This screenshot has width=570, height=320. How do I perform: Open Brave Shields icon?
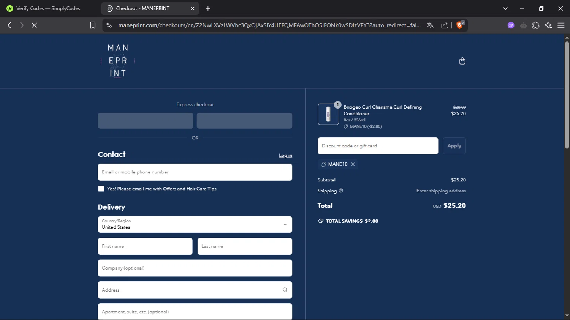[460, 25]
